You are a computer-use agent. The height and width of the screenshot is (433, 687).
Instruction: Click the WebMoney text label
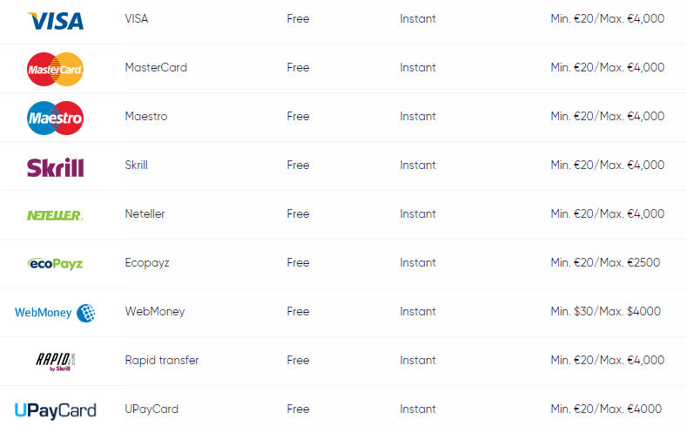point(155,312)
